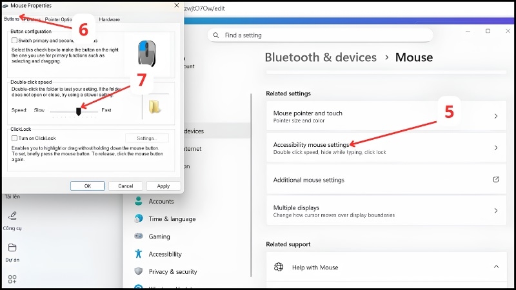Open Accounts in Settings sidebar
Image resolution: width=516 pixels, height=290 pixels.
tap(161, 201)
